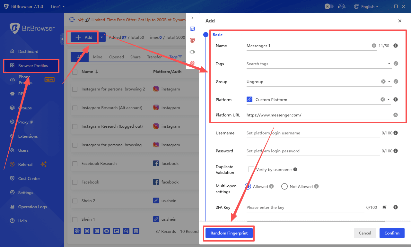Open the English language dropdown
Viewport: 411px width, 247px height.
366,6
